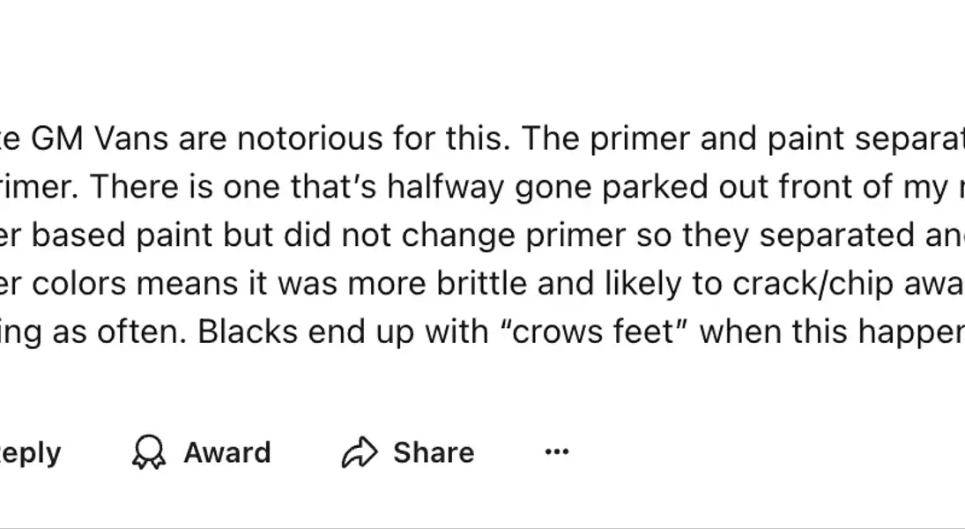Click the Award ribbon icon
The height and width of the screenshot is (529, 965).
tap(149, 452)
